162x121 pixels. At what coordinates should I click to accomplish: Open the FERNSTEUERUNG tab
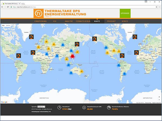tap(83, 21)
